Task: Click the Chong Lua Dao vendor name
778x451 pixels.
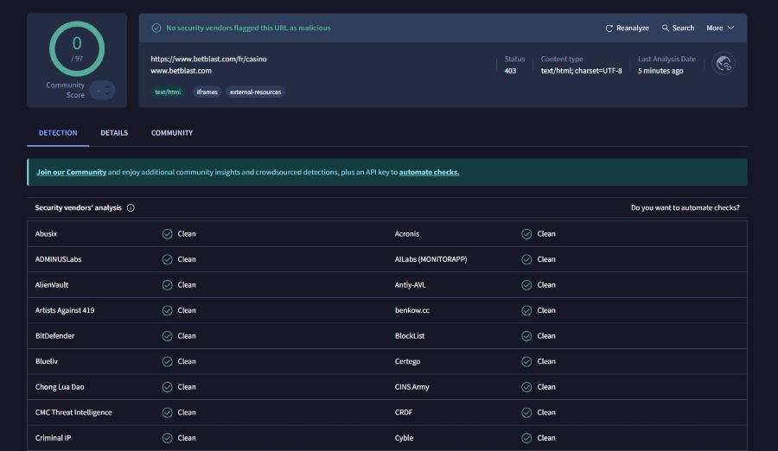Action: coord(60,387)
